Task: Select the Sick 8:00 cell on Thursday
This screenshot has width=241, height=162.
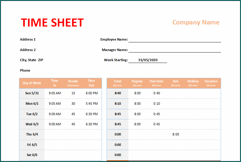Action: (x=176, y=134)
